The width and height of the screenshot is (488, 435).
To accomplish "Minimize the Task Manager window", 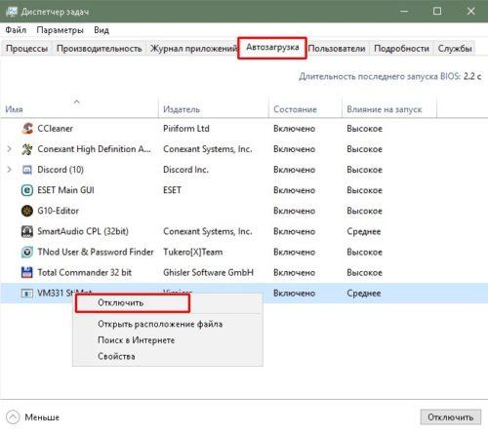I will point(404,12).
